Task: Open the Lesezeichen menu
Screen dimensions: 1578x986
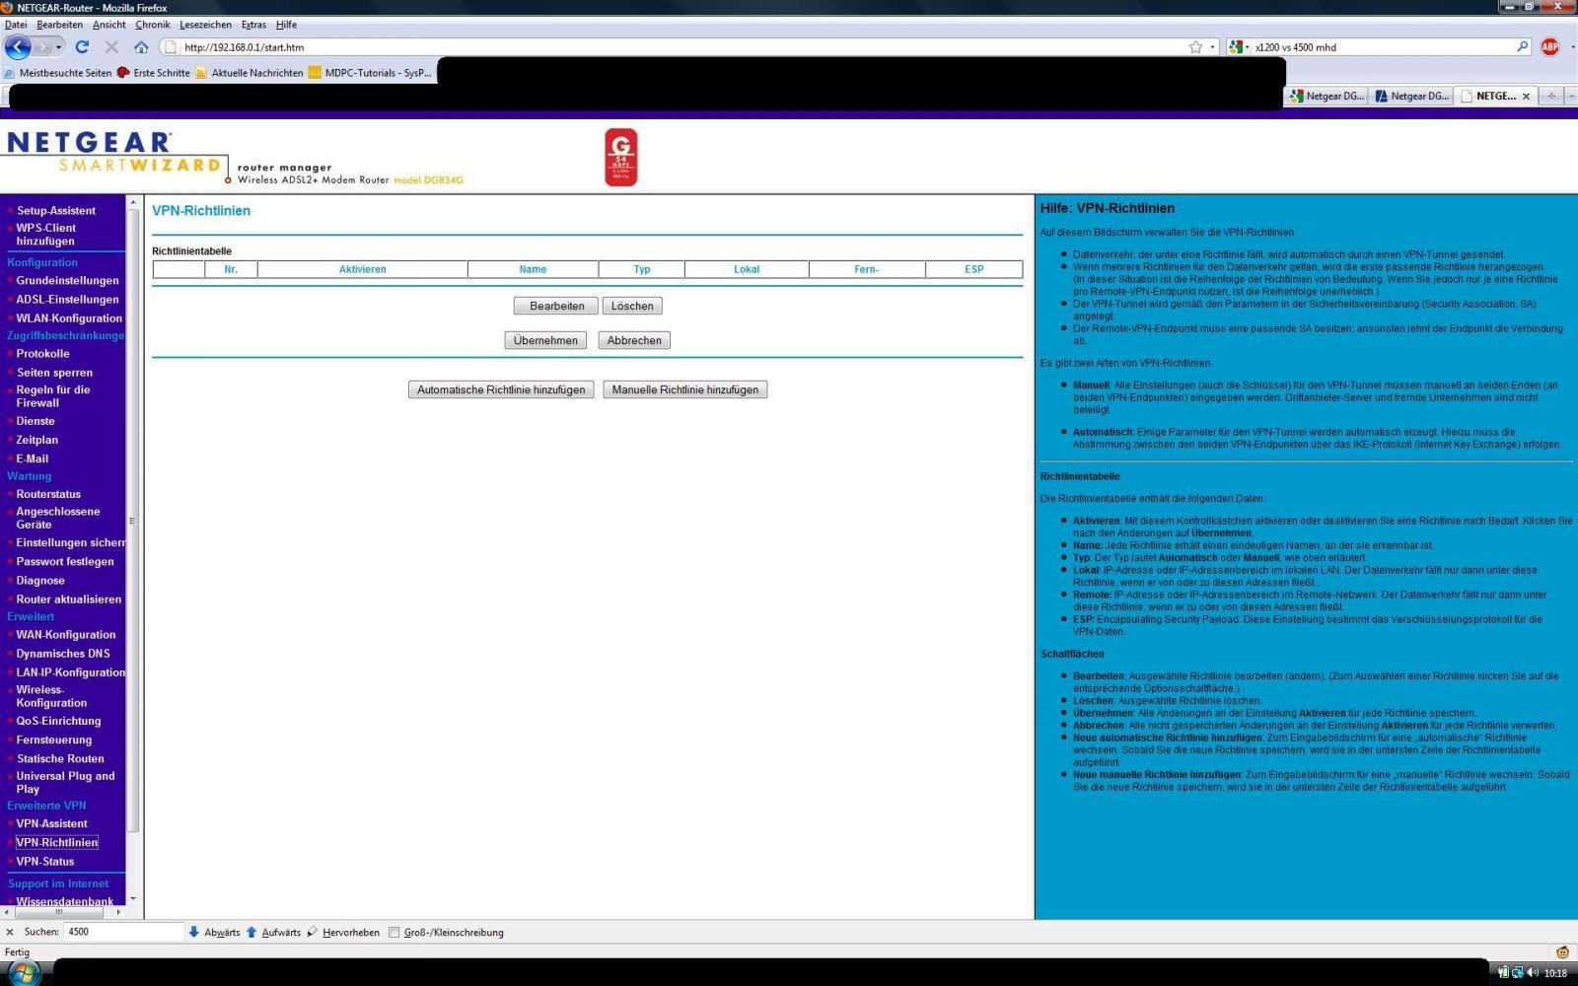Action: pyautogui.click(x=206, y=25)
